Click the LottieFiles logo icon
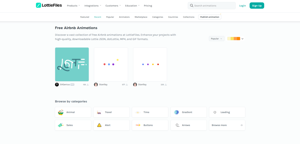300x144 pixels. 38,5
